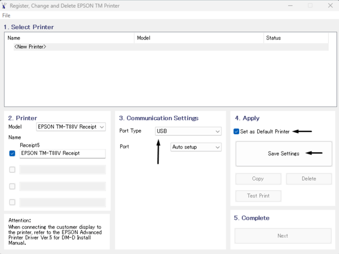Close the EPSON TM Printer window
The height and width of the screenshot is (254, 339).
(x=330, y=6)
